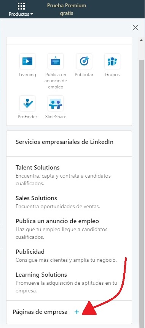Viewport: 145px width, 328px height.
Task: Click the Páginas de empresa text
Action: click(40, 312)
